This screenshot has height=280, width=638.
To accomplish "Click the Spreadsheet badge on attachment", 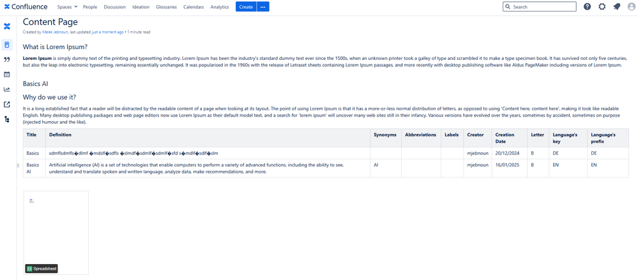I will click(x=42, y=269).
